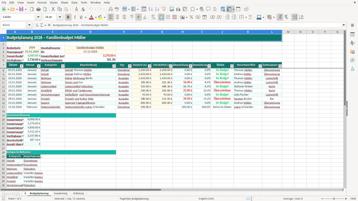Click the Zoom Out minus button
This screenshot has width=358, height=201.
click(x=322, y=199)
